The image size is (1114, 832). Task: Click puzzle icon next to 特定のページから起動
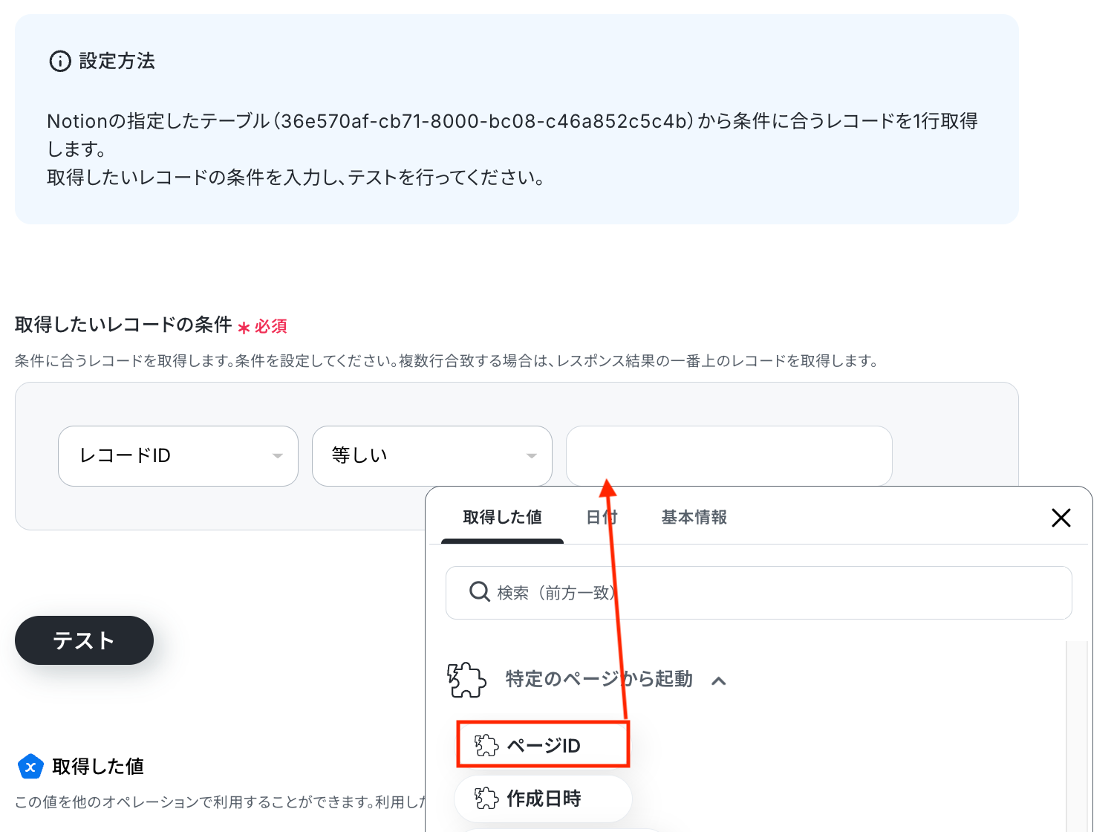pyautogui.click(x=466, y=680)
